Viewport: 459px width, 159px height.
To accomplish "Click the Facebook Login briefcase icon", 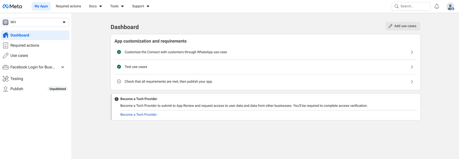I will coord(5,67).
